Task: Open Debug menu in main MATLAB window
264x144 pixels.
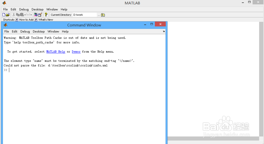Action: pyautogui.click(x=24, y=9)
